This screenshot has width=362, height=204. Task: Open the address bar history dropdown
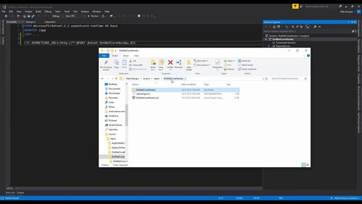click(x=263, y=79)
